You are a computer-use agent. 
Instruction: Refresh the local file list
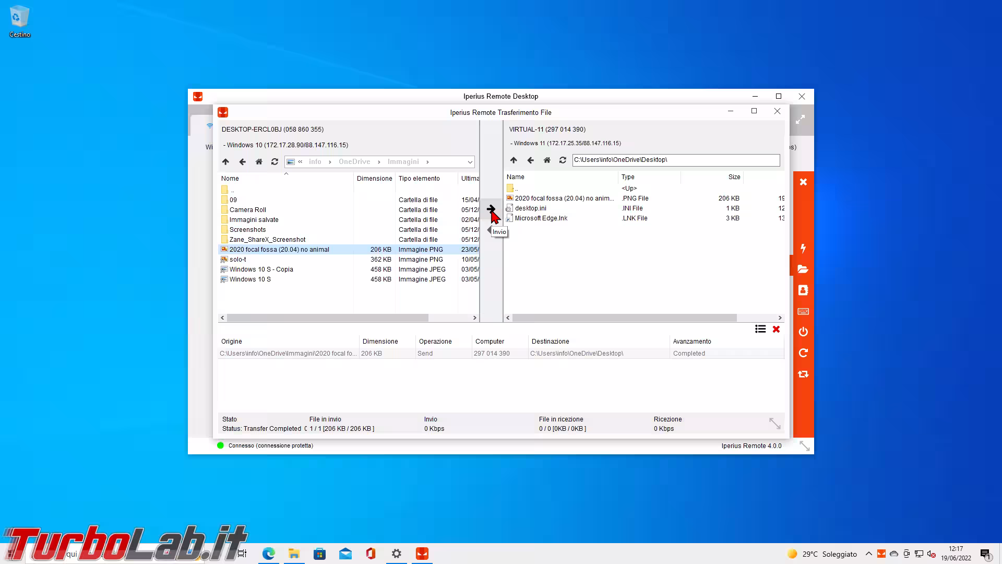point(275,162)
